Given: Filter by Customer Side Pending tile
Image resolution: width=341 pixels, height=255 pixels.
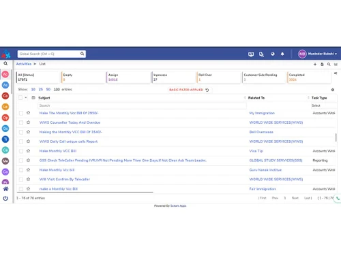Looking at the screenshot, I should (x=264, y=78).
